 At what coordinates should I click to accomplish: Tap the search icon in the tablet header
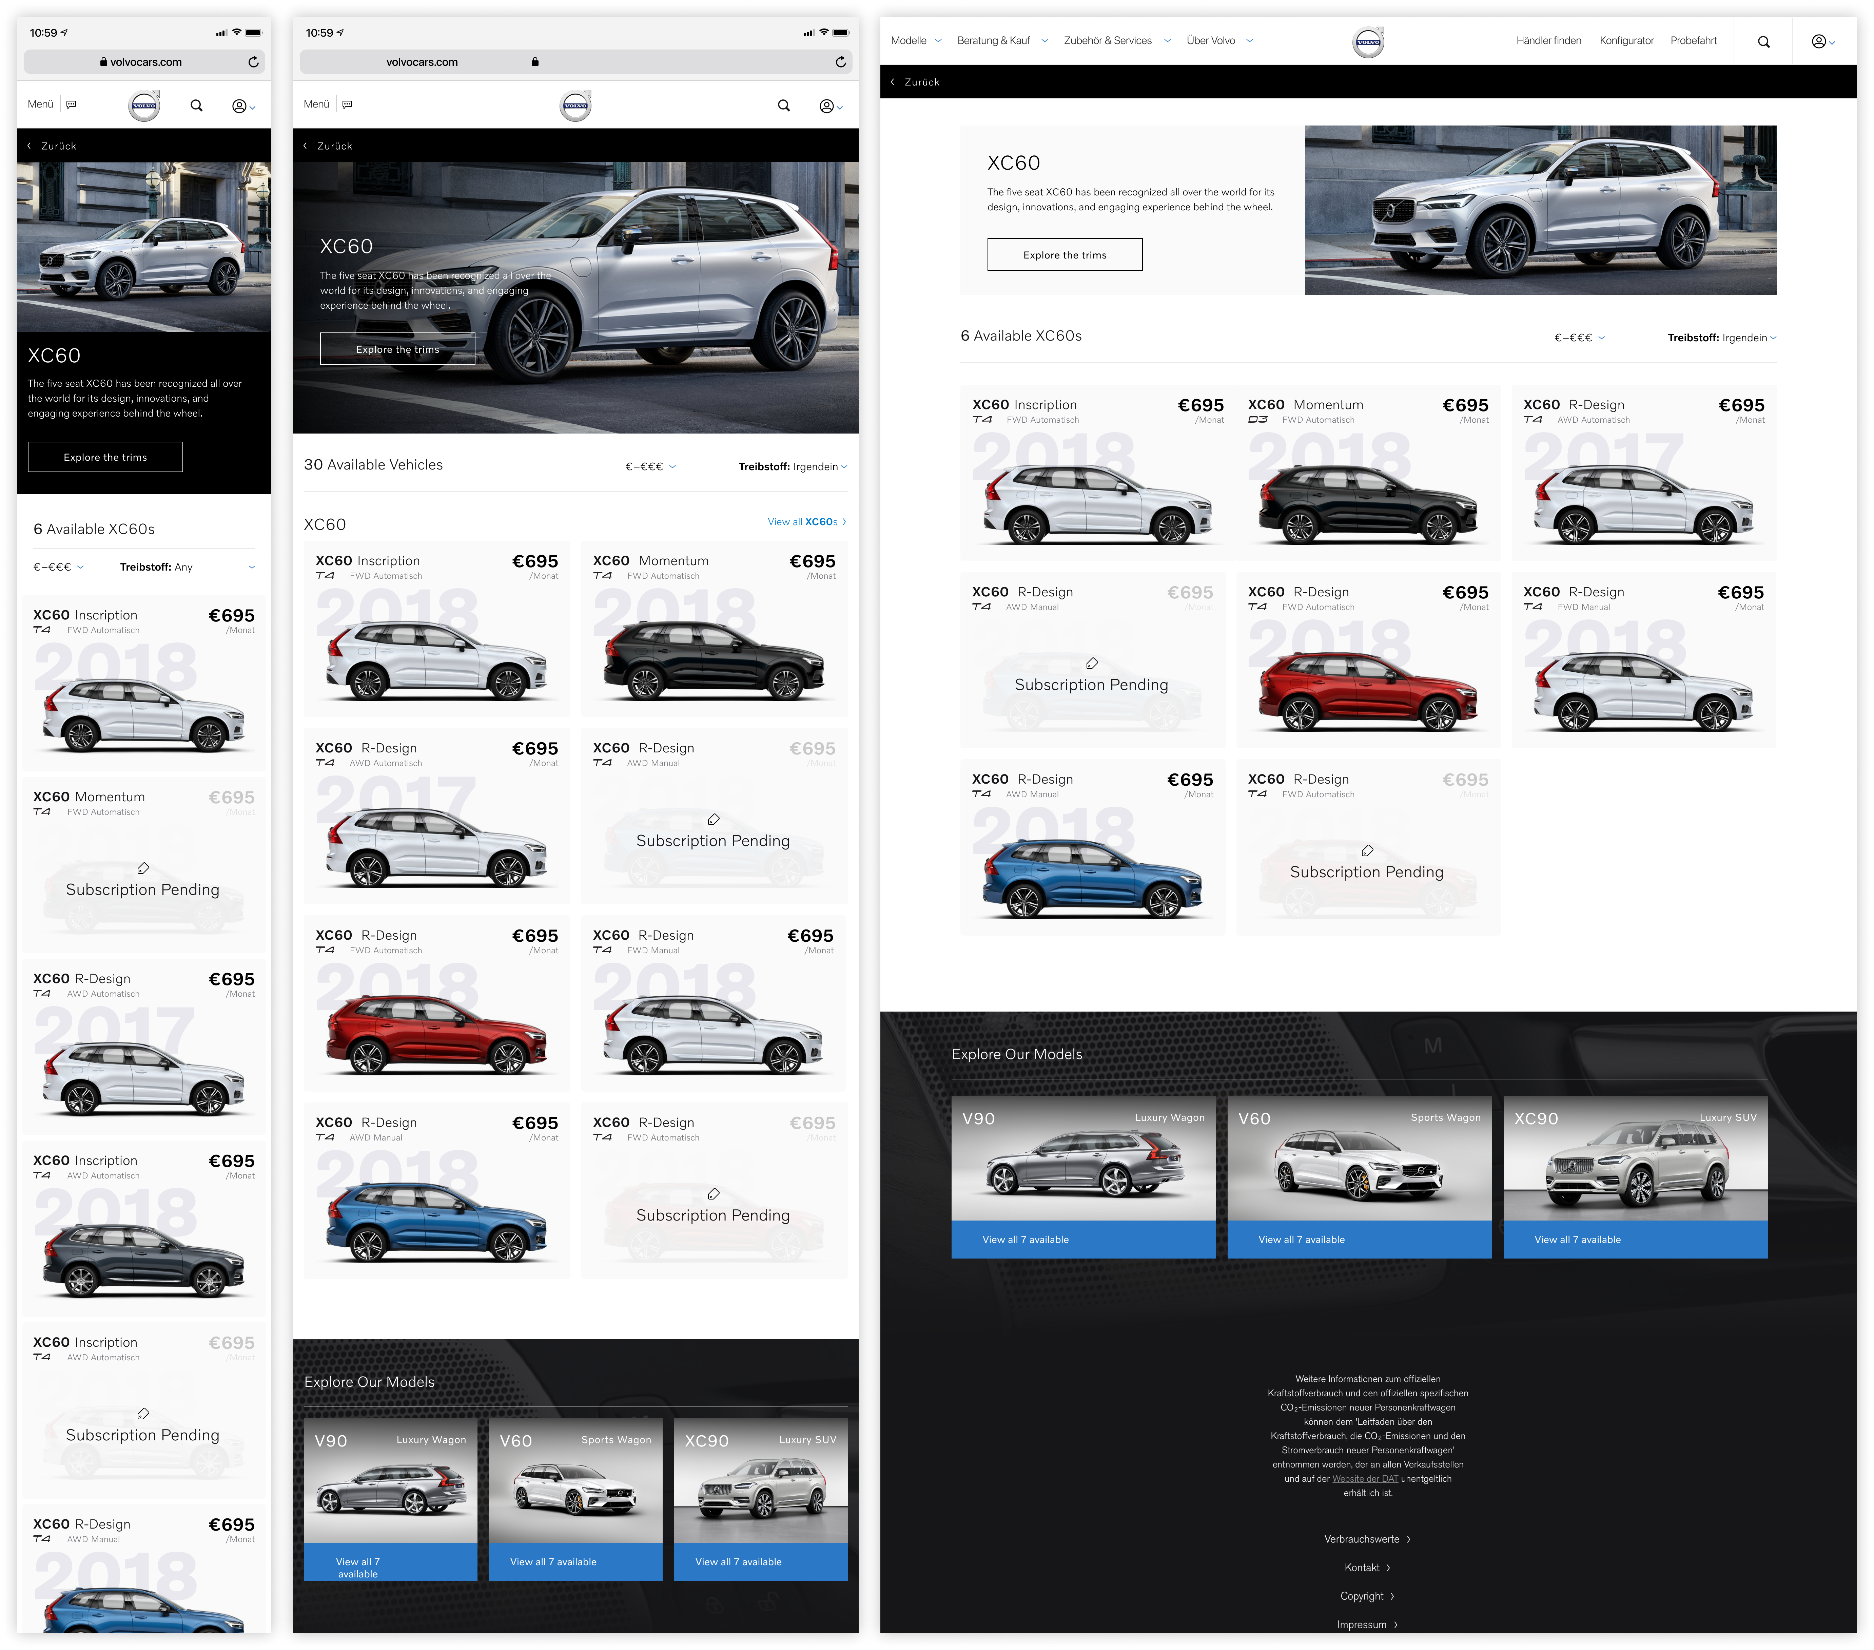784,105
